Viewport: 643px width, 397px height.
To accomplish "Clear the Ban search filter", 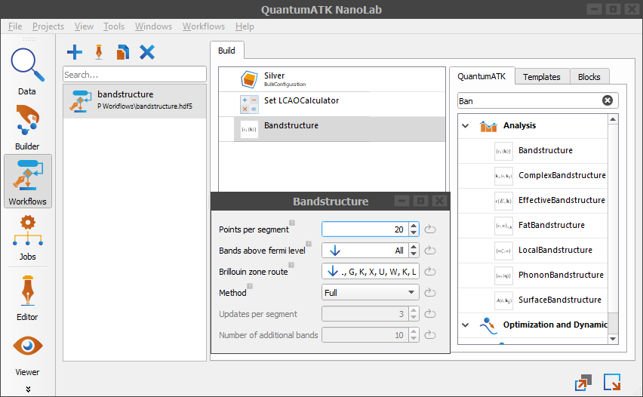I will [x=608, y=100].
